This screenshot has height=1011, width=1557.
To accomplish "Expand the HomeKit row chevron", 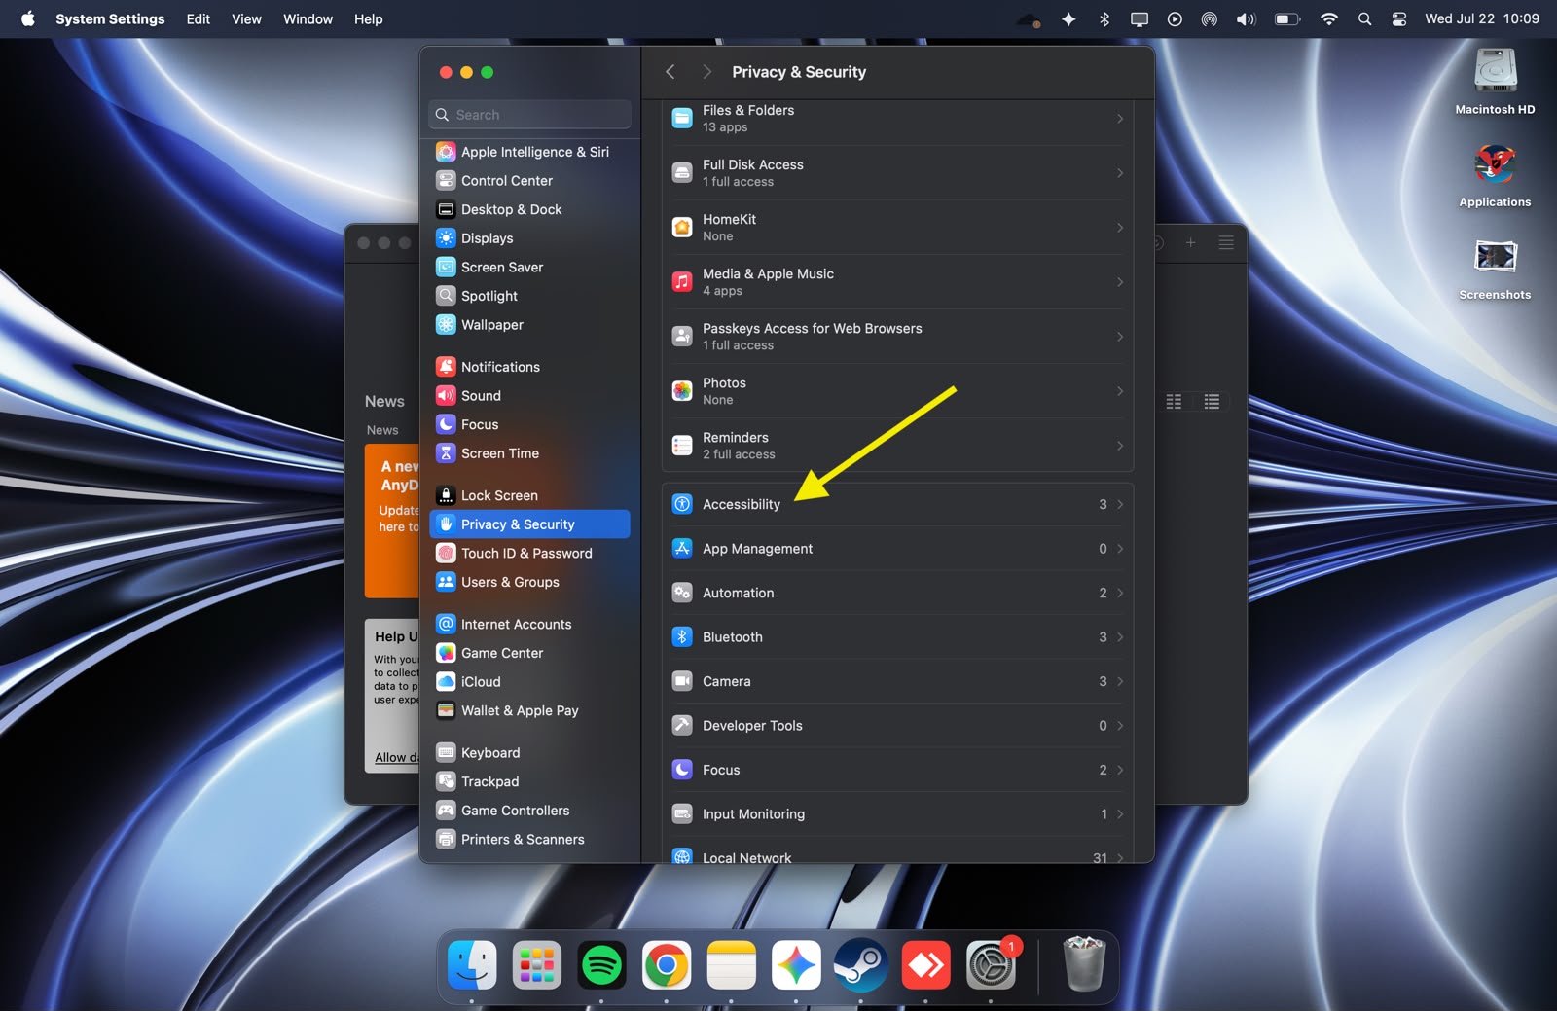I will pos(1120,228).
